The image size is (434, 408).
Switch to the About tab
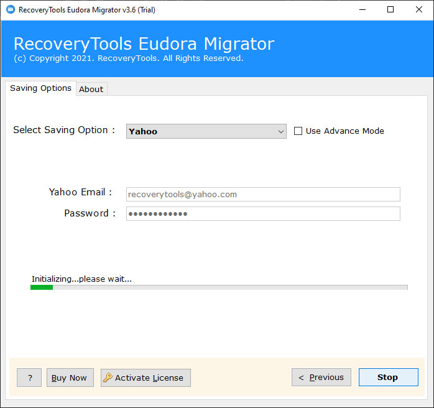[91, 89]
